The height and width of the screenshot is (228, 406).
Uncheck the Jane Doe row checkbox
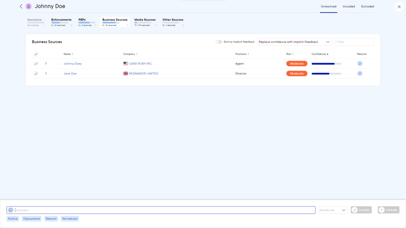click(36, 74)
